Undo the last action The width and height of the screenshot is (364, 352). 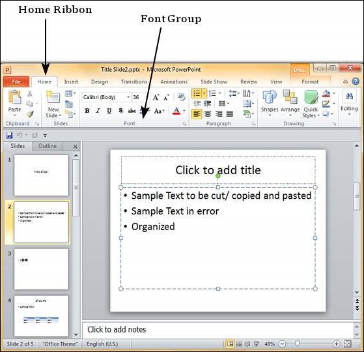tap(20, 135)
